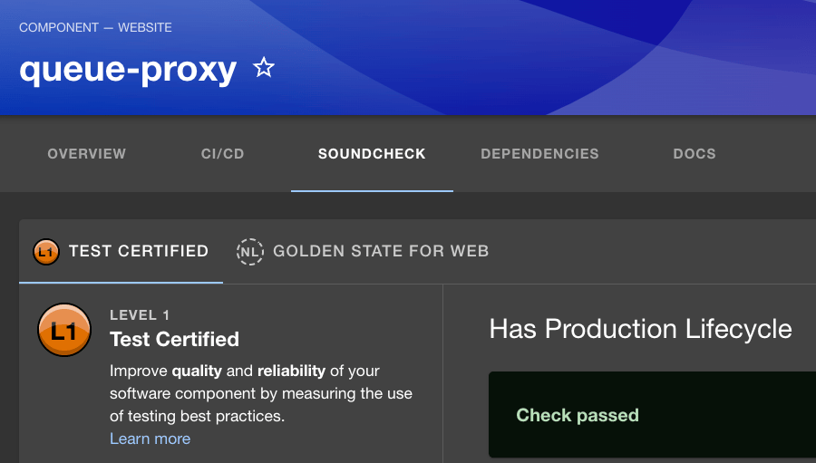Click the L1 badge in Test Certified tab
816x463 pixels.
46,252
